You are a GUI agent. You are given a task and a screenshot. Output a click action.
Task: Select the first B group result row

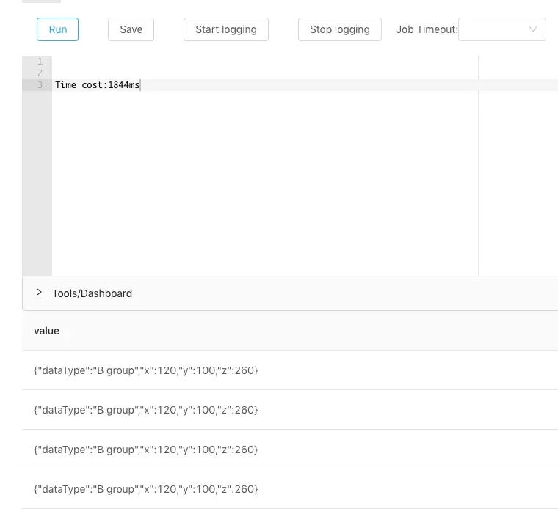[146, 370]
